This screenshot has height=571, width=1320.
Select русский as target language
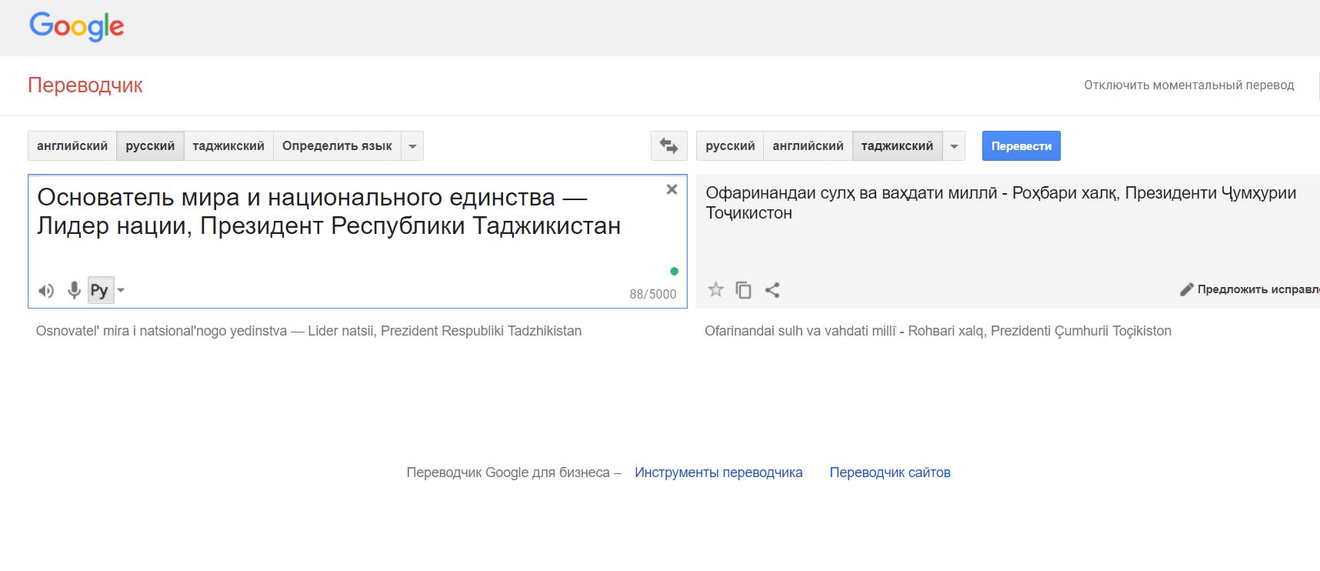[x=729, y=146]
